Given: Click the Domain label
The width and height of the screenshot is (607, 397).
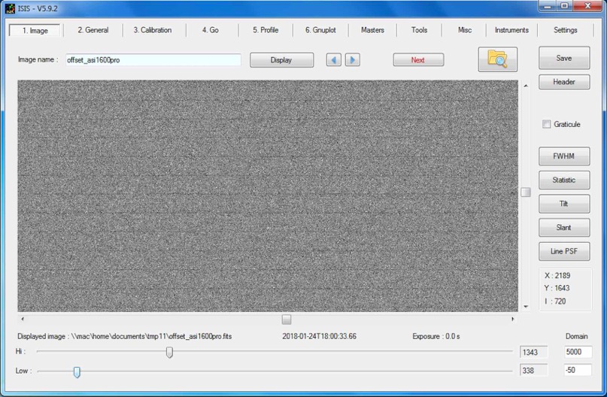Looking at the screenshot, I should coord(577,336).
